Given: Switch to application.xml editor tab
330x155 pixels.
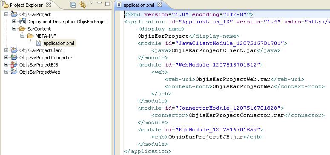Looking at the screenshot, I should click(139, 5).
